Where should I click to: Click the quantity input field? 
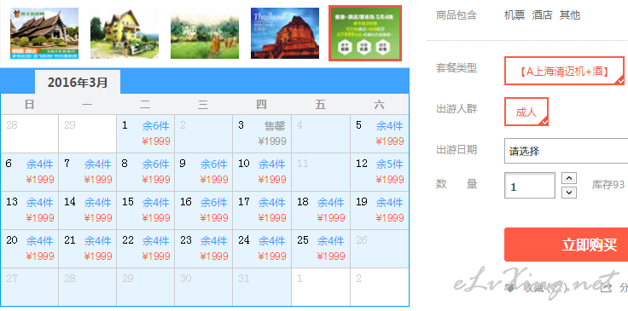tap(530, 186)
